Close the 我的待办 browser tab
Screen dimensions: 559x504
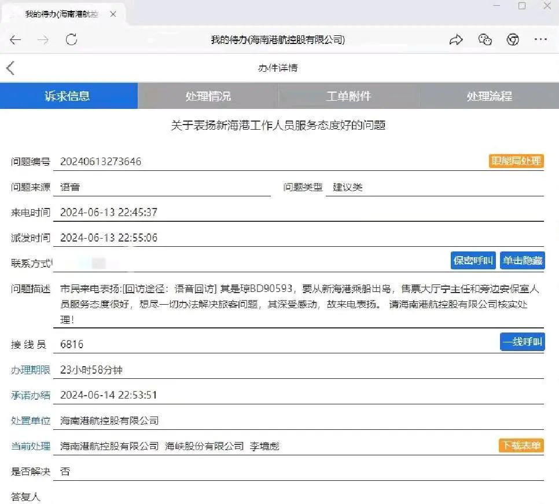click(113, 14)
